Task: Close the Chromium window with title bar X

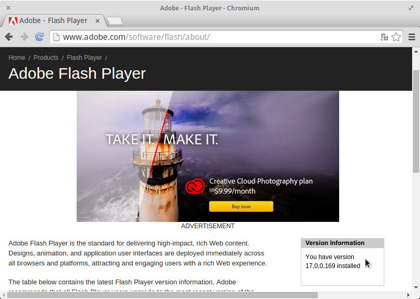Action: [8, 8]
